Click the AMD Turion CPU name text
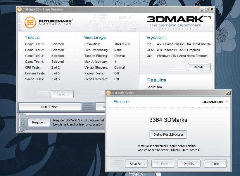The height and width of the screenshot is (176, 240). (x=184, y=44)
